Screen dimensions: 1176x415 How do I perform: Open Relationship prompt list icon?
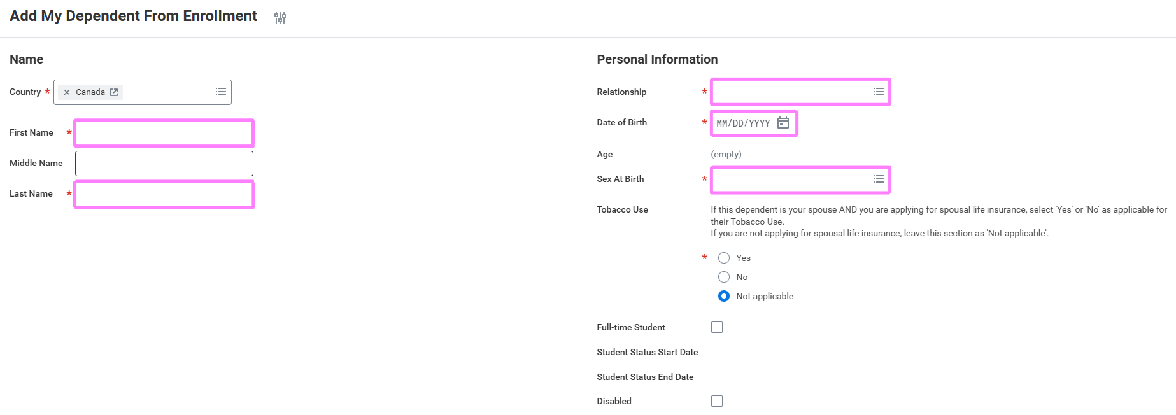click(x=878, y=92)
